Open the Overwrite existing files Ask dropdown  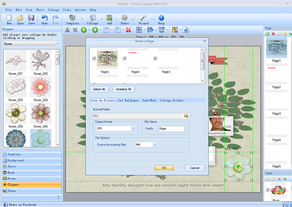point(155,144)
